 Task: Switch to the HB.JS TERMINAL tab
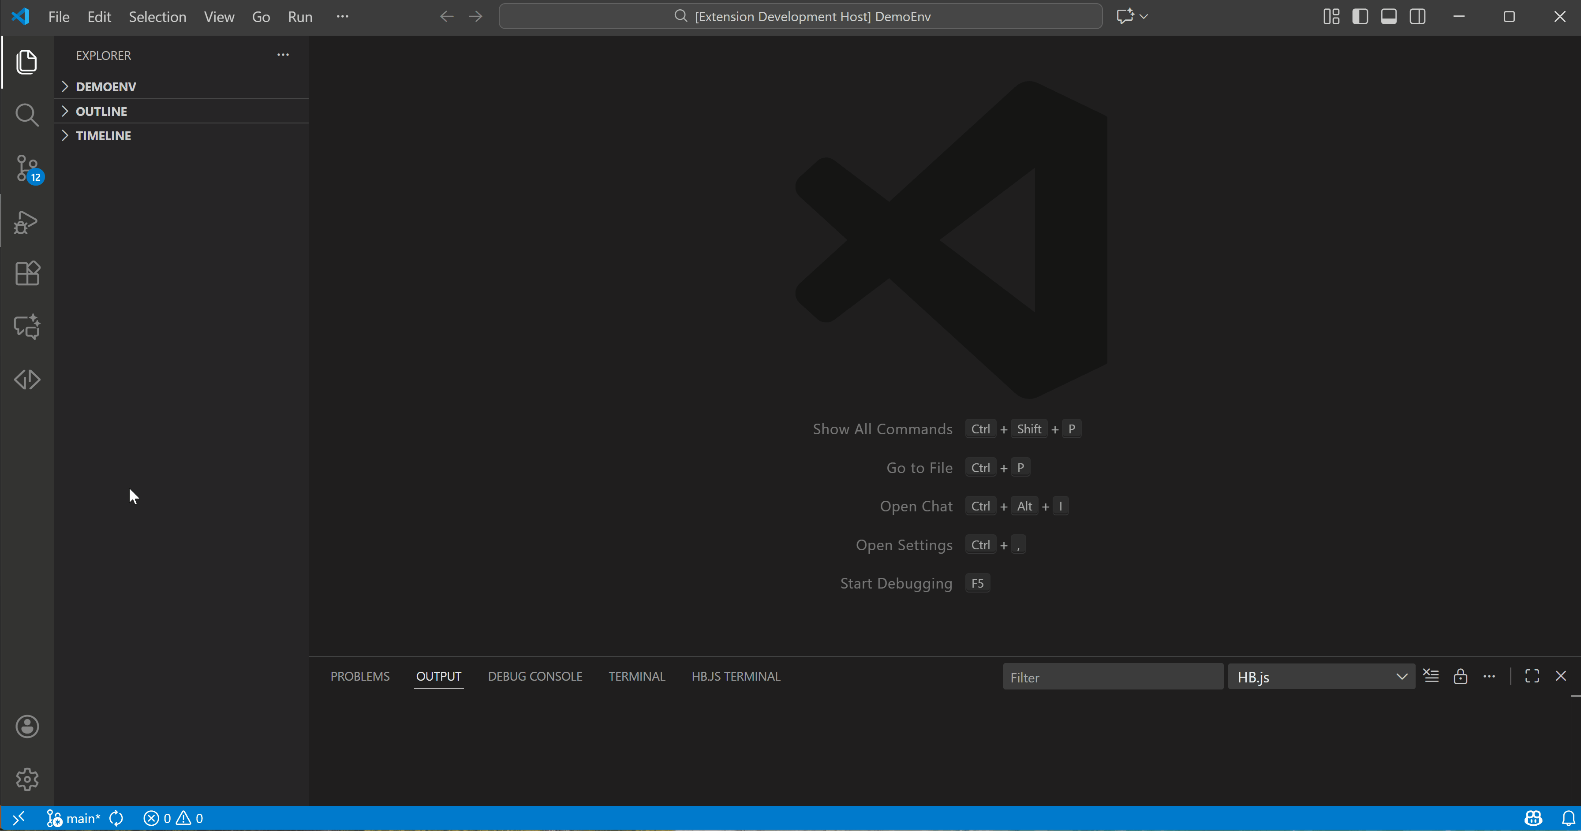(735, 676)
